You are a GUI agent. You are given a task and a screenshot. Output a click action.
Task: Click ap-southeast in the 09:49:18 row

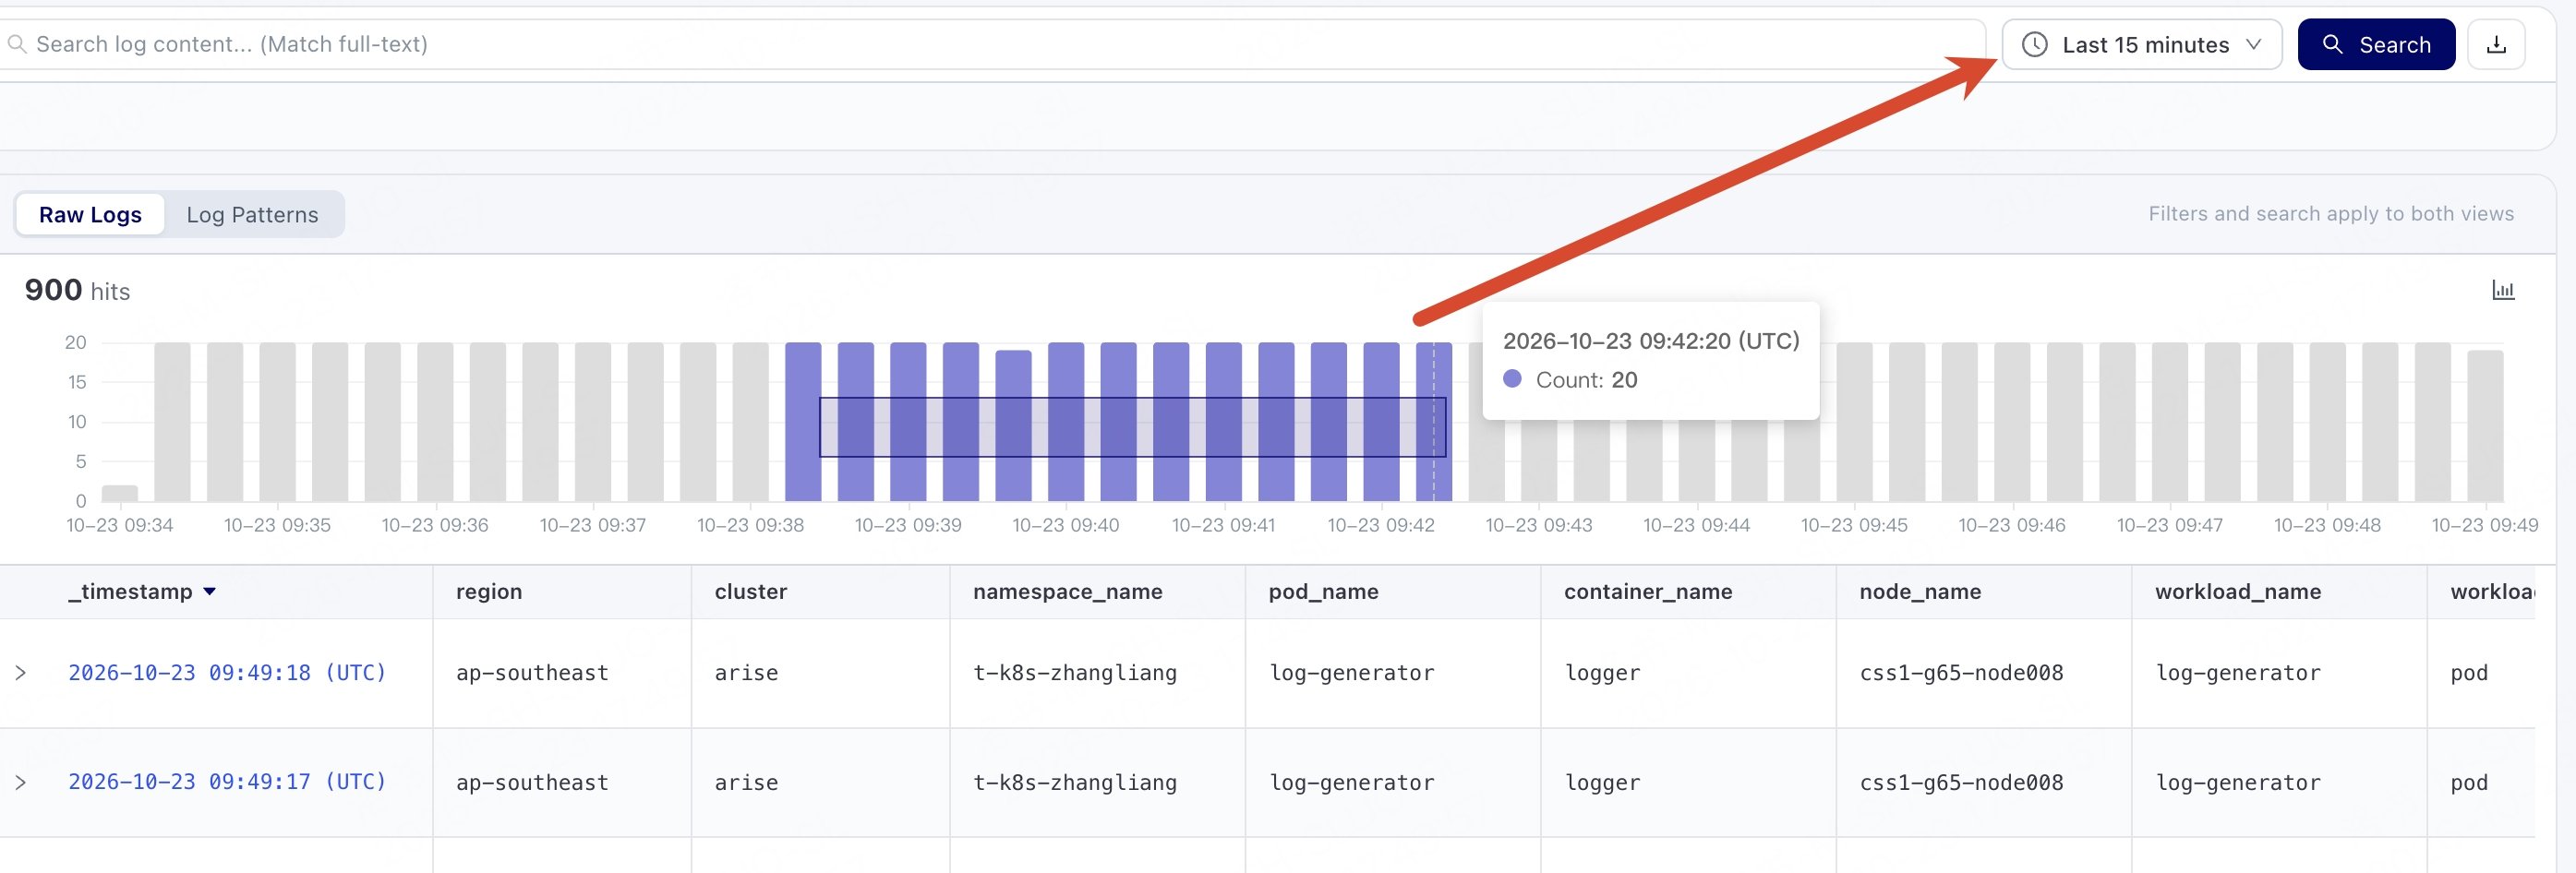click(532, 673)
